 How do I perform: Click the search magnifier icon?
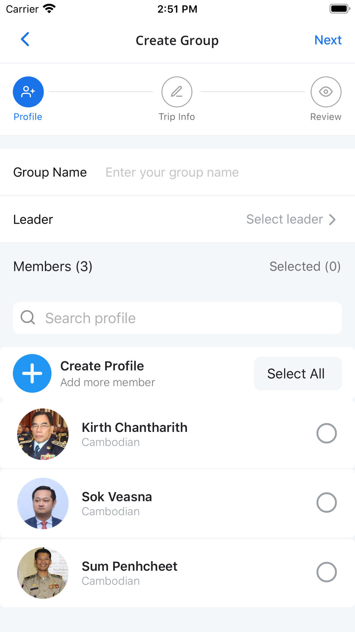click(x=28, y=317)
